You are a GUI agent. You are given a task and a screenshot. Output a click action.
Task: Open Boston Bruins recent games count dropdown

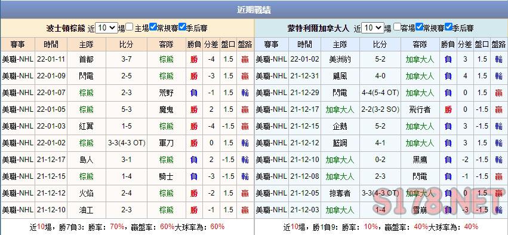click(107, 28)
